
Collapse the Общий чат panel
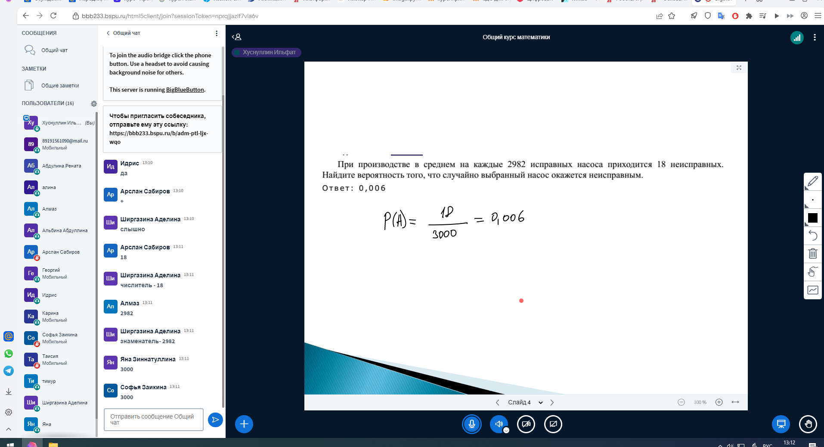click(123, 33)
